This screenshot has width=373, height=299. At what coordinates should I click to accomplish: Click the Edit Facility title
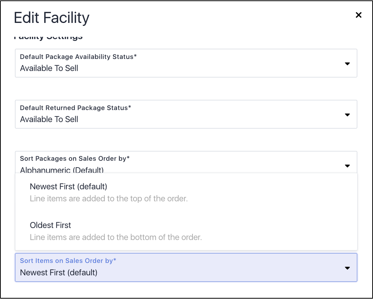coord(52,18)
